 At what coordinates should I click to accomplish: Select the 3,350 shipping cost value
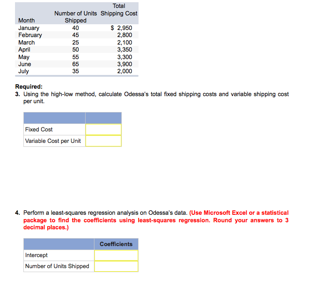click(x=124, y=49)
